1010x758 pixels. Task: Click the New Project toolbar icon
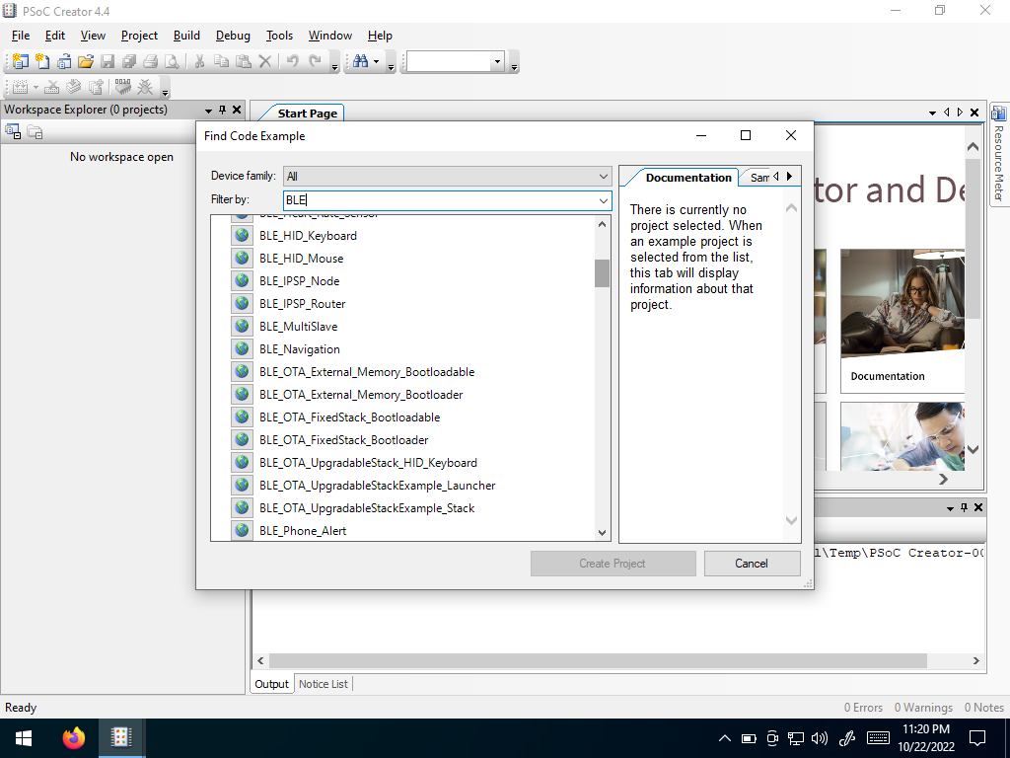(21, 61)
